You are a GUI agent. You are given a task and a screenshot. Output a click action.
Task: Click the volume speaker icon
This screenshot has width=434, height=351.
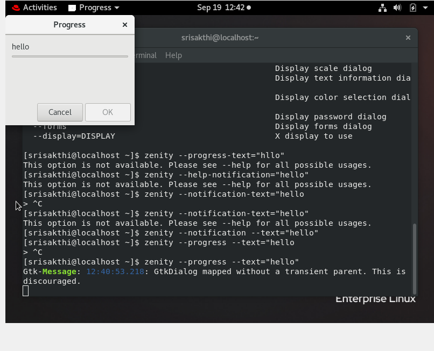tap(397, 8)
